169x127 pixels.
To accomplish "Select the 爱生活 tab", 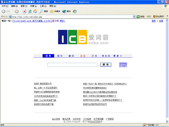I will [106, 56].
